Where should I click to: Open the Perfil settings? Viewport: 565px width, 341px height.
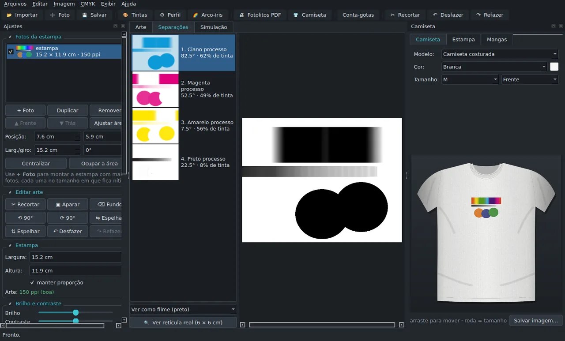[x=170, y=15]
